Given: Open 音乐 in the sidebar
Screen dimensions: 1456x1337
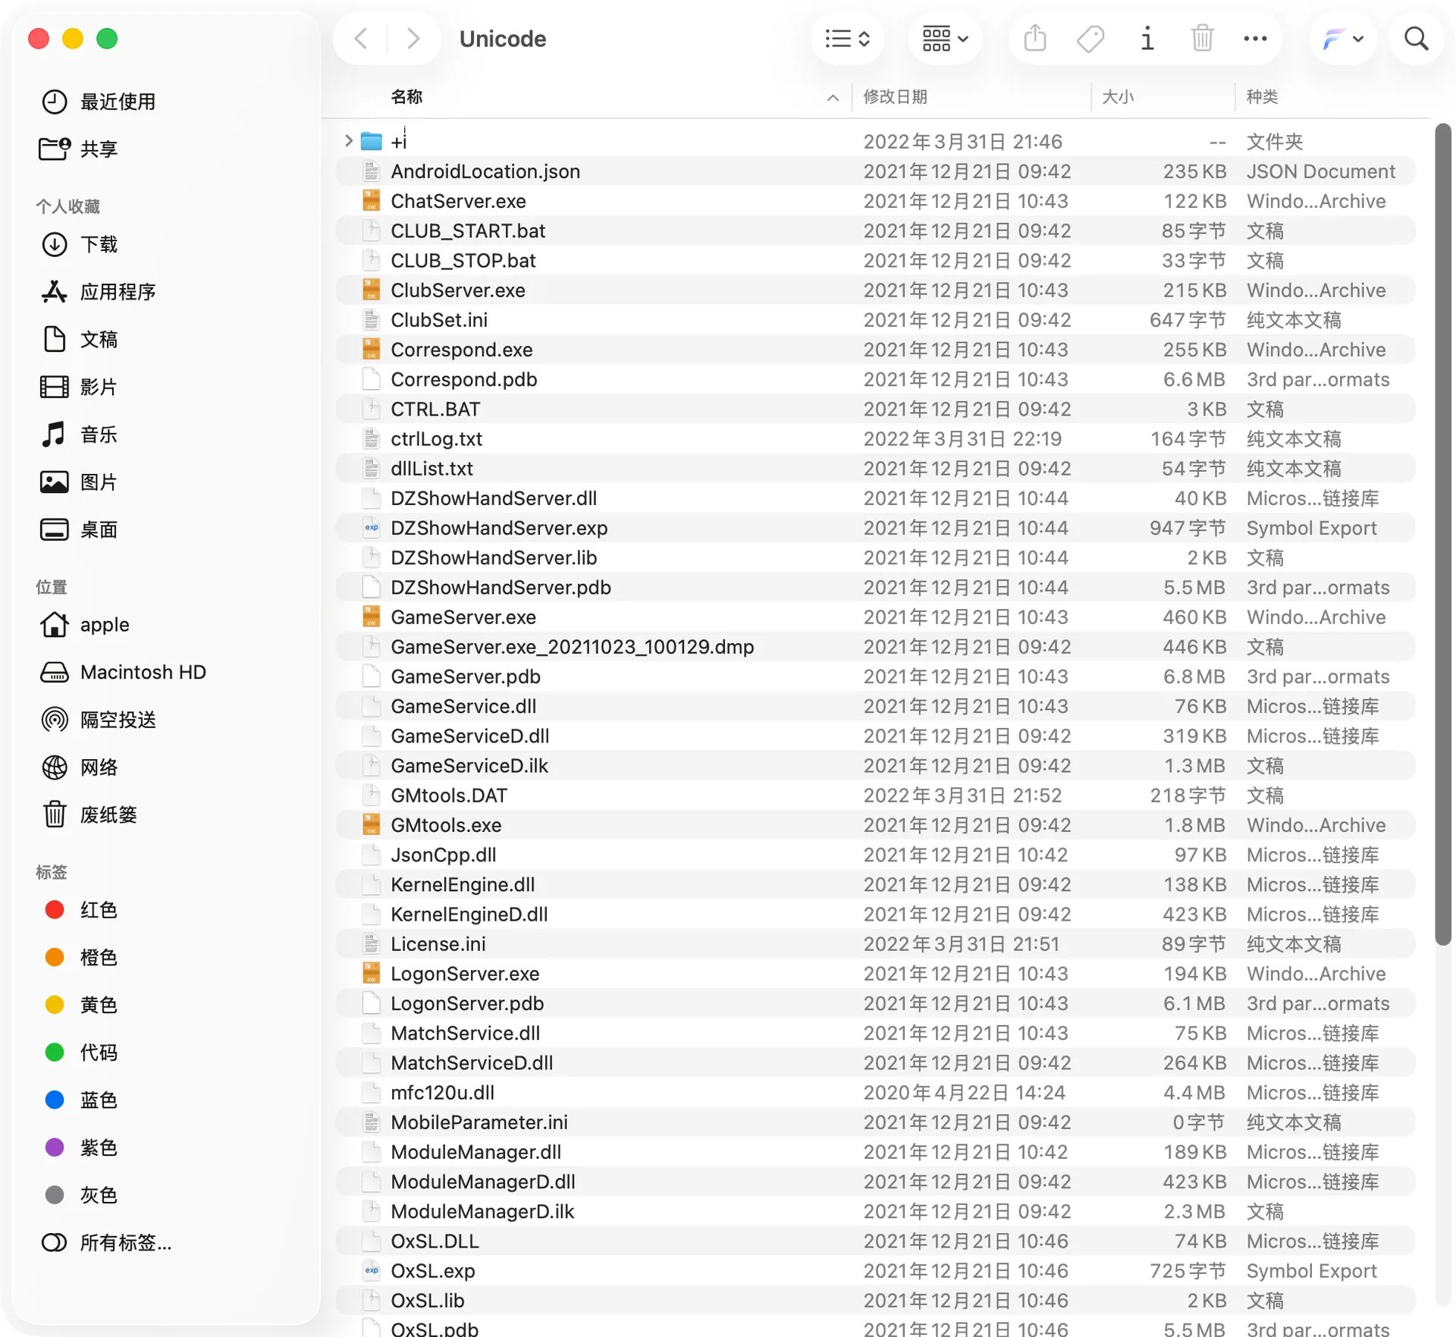Looking at the screenshot, I should click(80, 435).
